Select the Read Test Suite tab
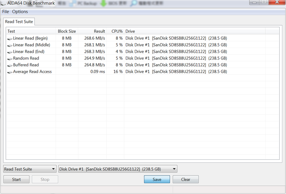Image resolution: width=286 pixels, height=194 pixels. coord(19,22)
